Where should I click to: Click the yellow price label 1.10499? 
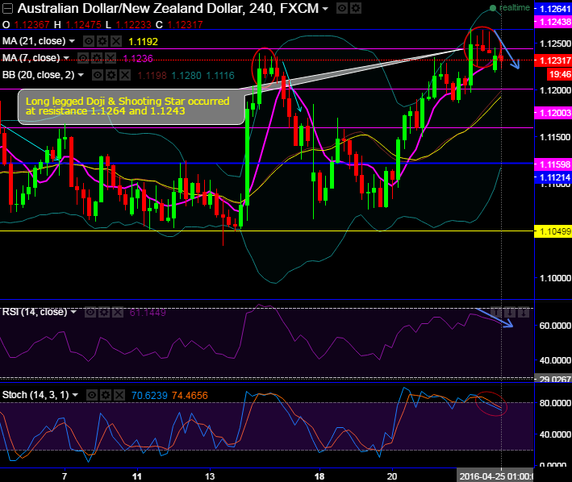tap(553, 231)
